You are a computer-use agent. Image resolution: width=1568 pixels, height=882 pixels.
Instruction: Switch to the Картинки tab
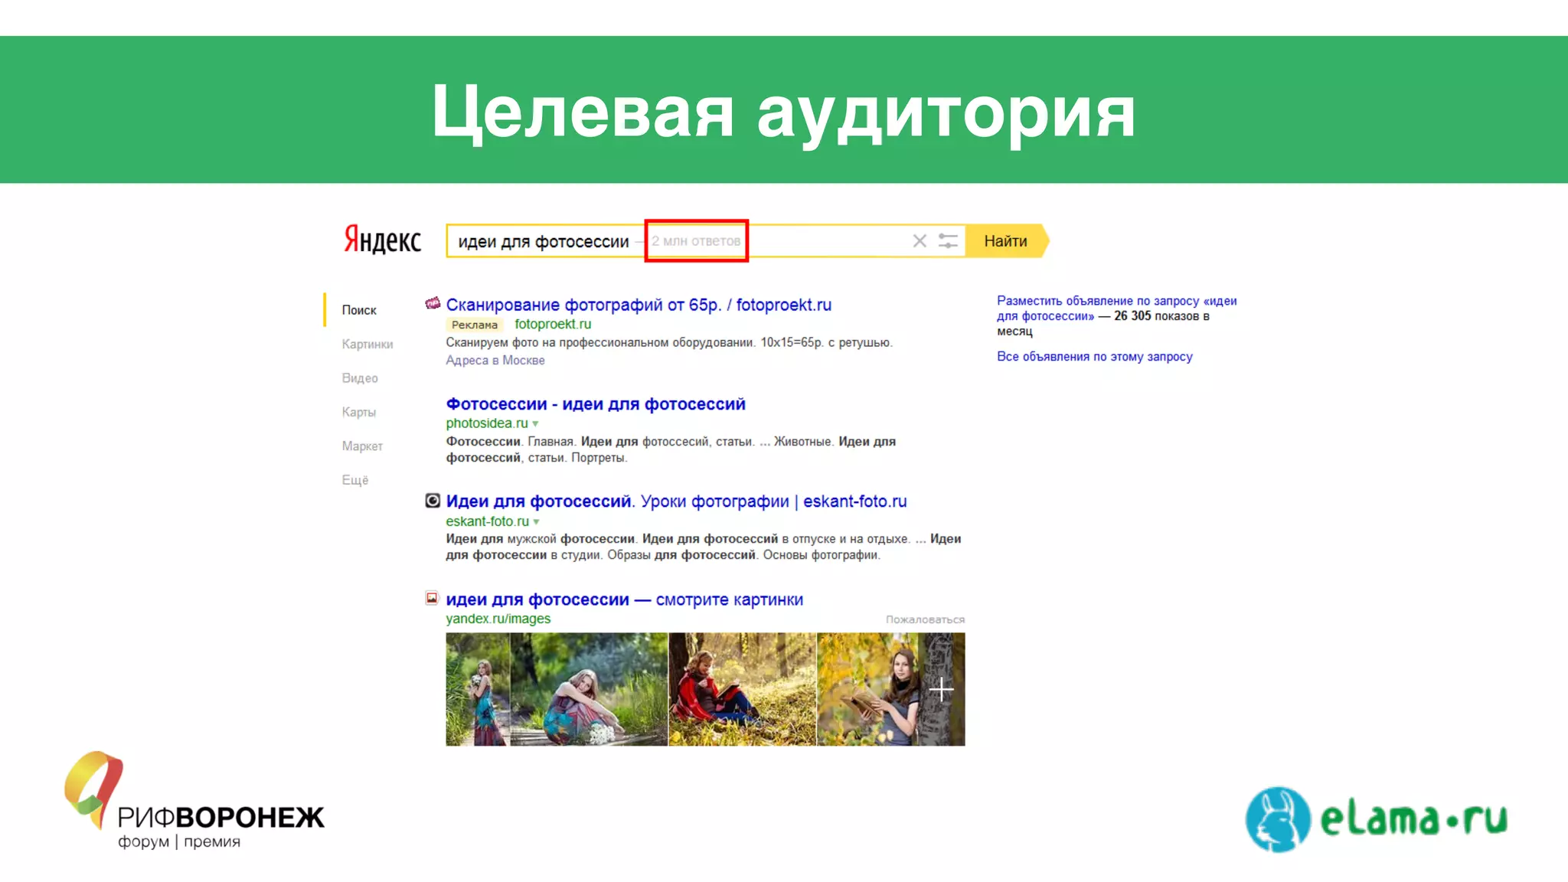(367, 344)
